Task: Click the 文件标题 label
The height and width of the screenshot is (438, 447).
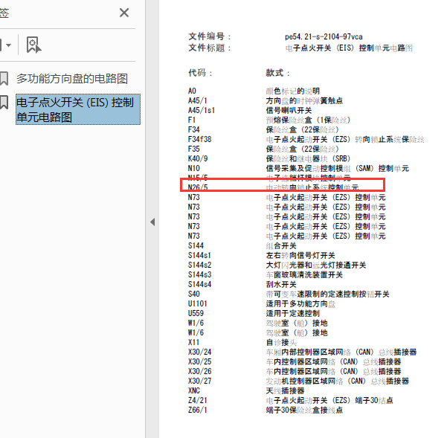Action: [209, 48]
